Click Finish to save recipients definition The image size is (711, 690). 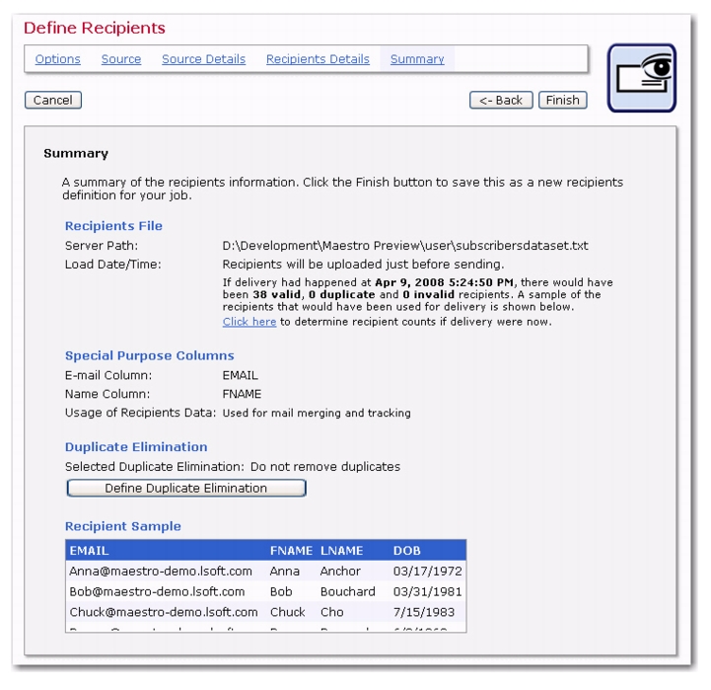point(562,100)
